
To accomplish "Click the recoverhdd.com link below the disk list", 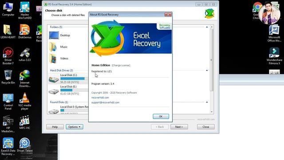I will tap(206, 120).
